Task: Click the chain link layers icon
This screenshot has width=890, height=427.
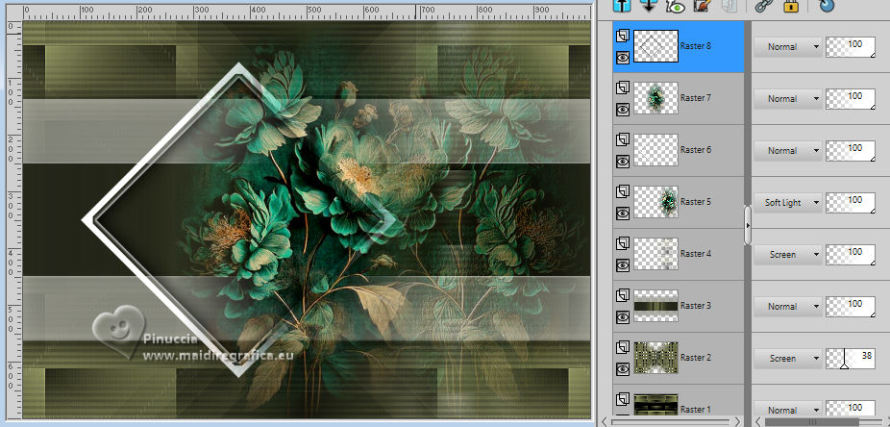Action: (x=764, y=5)
